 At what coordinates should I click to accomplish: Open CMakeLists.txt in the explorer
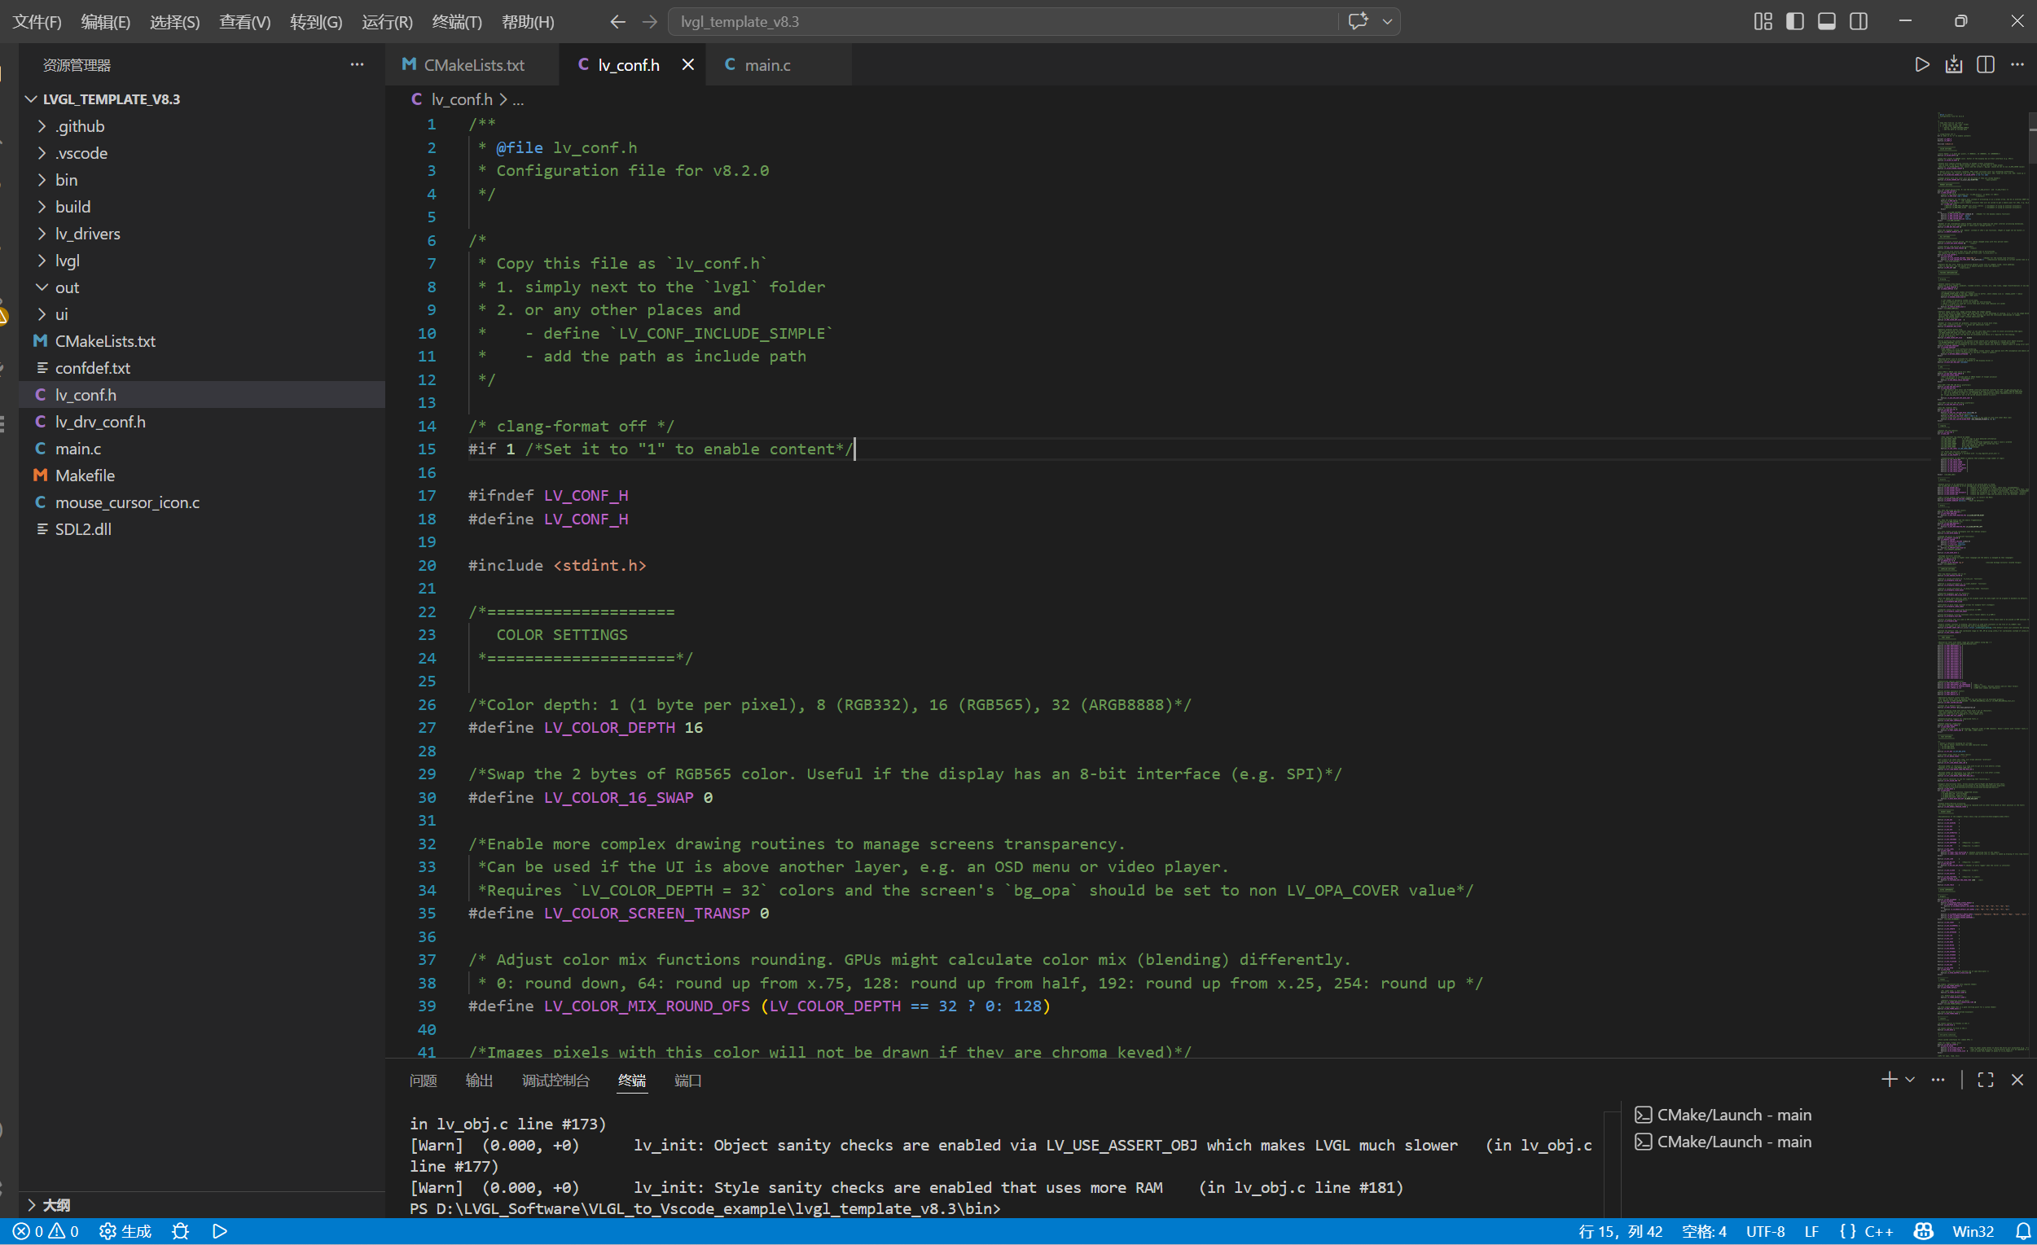[x=202, y=341]
